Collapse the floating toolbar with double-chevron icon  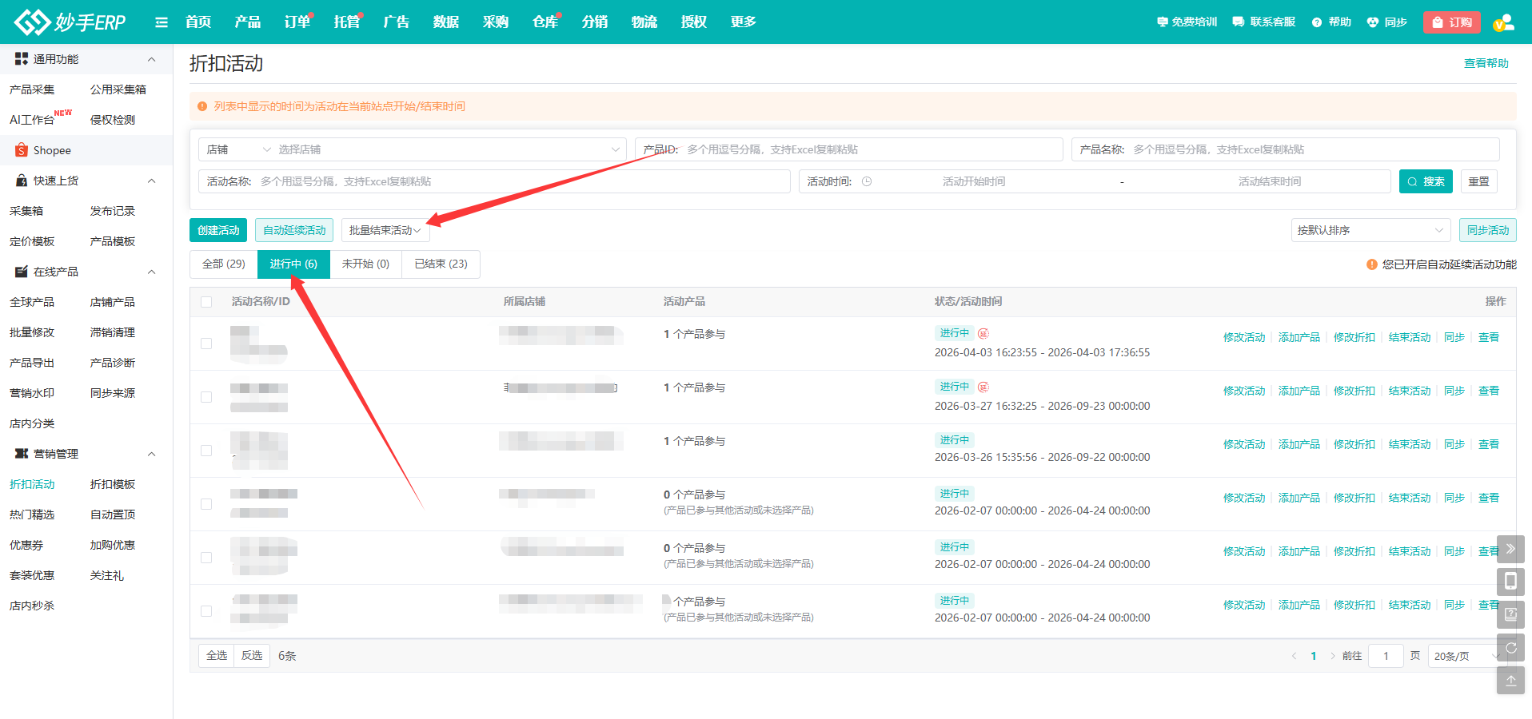coord(1510,549)
